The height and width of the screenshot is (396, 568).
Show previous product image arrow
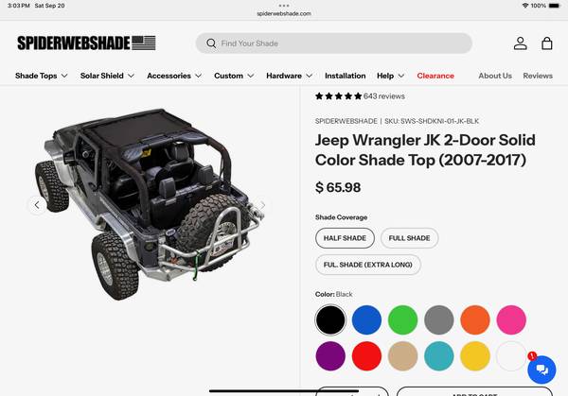pyautogui.click(x=37, y=205)
